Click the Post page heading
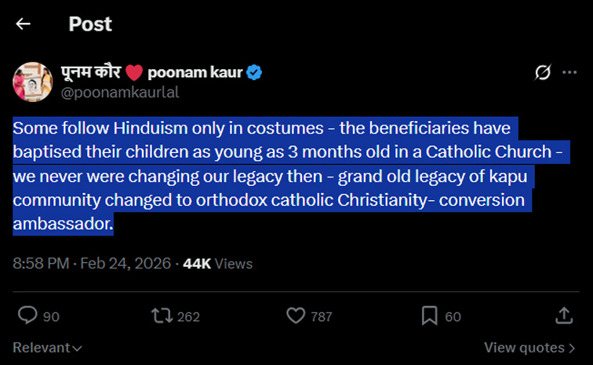593x365 pixels. (90, 24)
